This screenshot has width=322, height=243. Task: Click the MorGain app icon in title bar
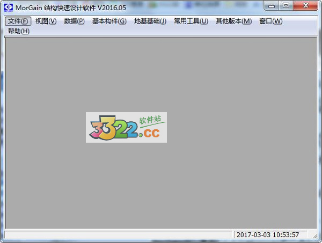click(9, 8)
